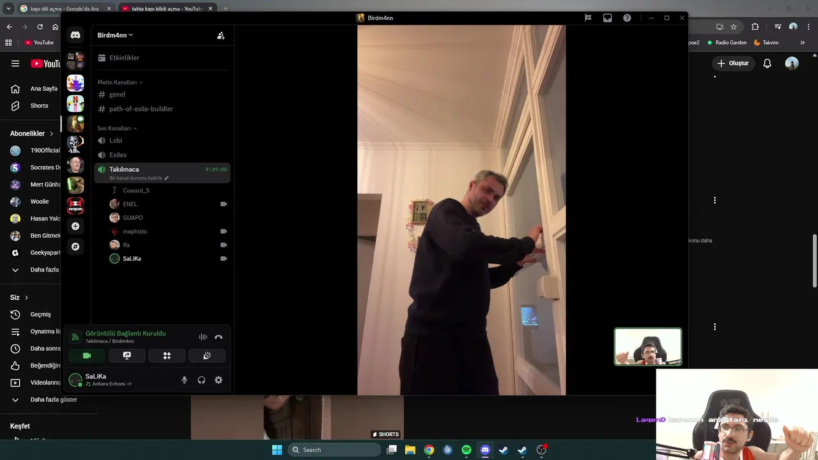The height and width of the screenshot is (460, 818).
Task: Click SaLiKa's camera icon in voice list
Action: [224, 259]
